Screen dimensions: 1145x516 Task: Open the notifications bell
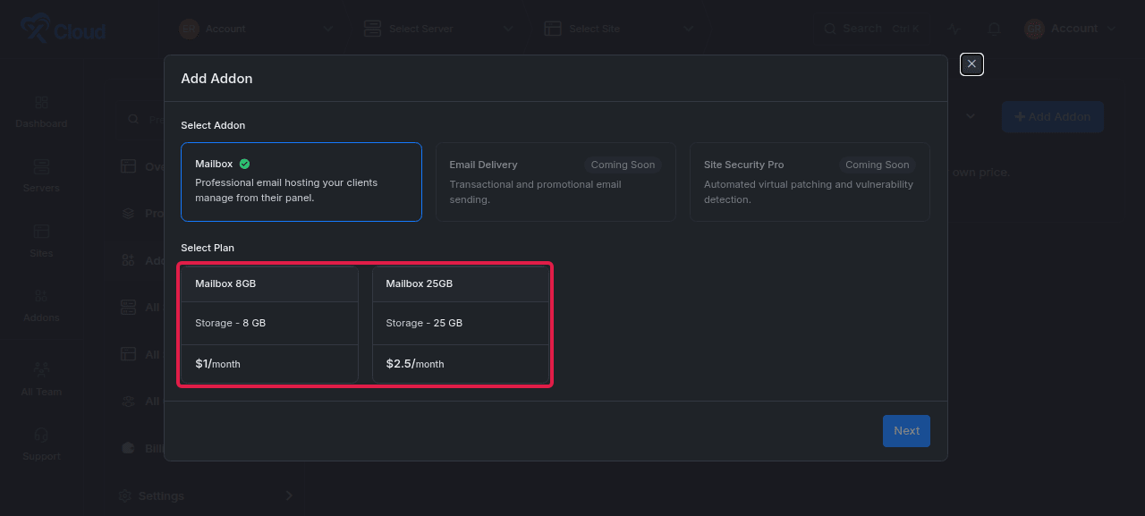[x=994, y=29]
